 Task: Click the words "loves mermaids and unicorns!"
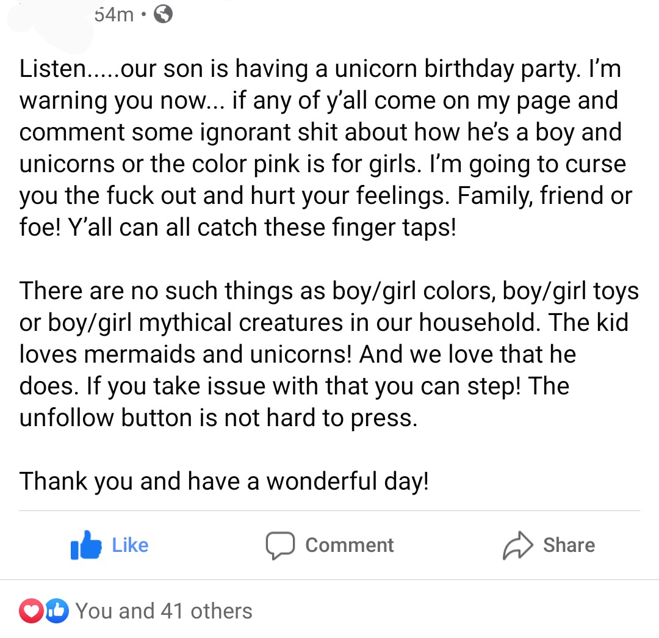coord(185,355)
